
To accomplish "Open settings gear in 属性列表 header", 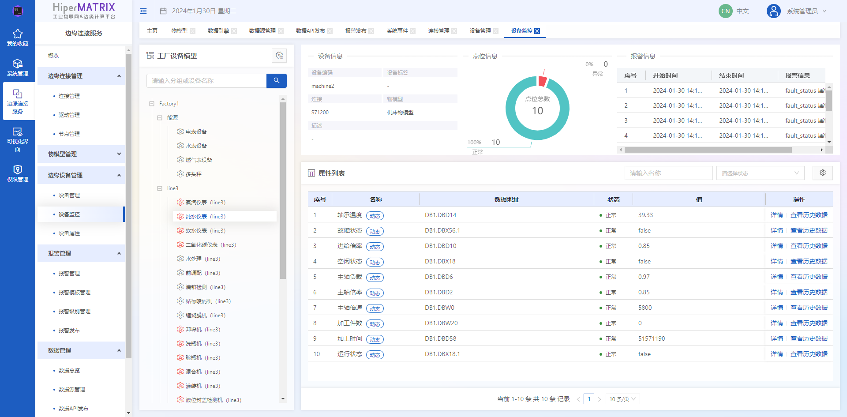I will [823, 173].
